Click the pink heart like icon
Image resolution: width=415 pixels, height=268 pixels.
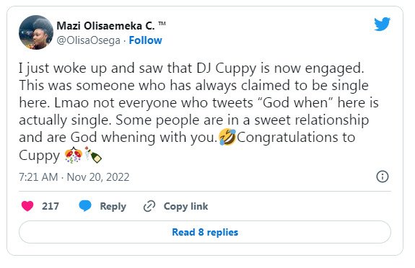pyautogui.click(x=27, y=206)
